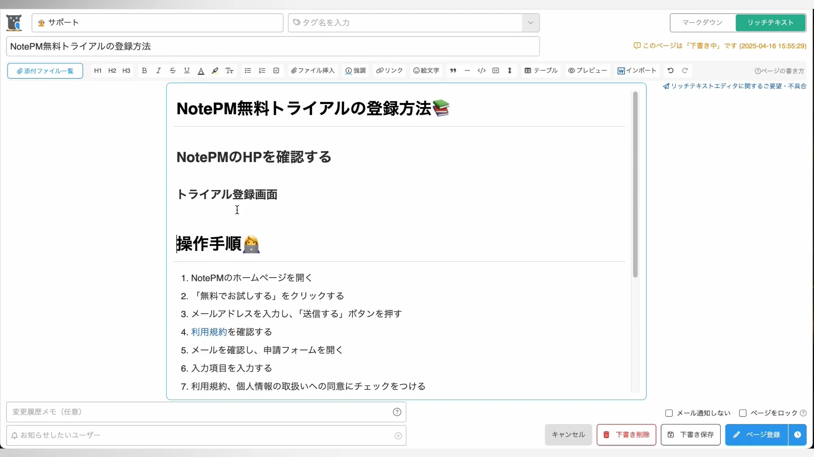The height and width of the screenshot is (457, 814).
Task: Click the キャンセル button
Action: point(568,435)
